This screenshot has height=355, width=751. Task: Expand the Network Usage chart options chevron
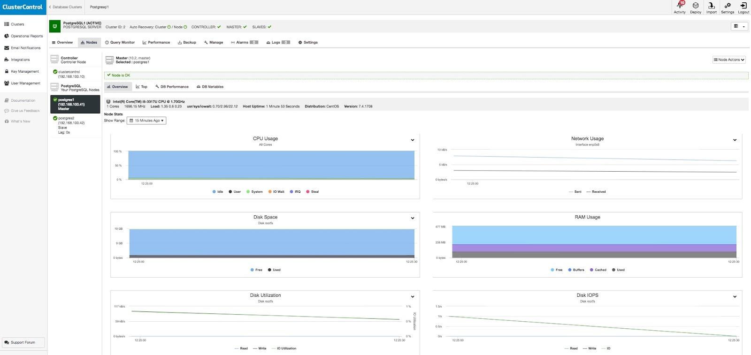click(735, 140)
